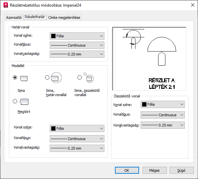Click the Sima határvonallal circle shape icon
Screen dimensions: 198x179
pos(56,78)
